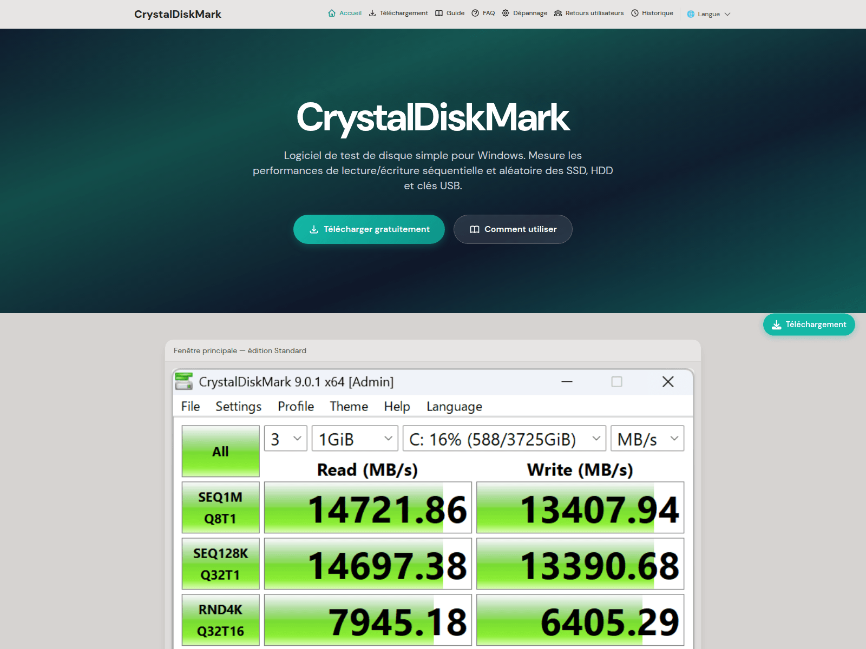Click the read value 14721.86
The height and width of the screenshot is (649, 866).
click(368, 507)
